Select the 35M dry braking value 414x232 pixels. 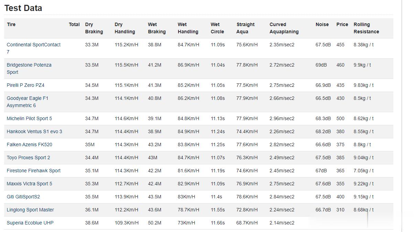tap(90, 144)
